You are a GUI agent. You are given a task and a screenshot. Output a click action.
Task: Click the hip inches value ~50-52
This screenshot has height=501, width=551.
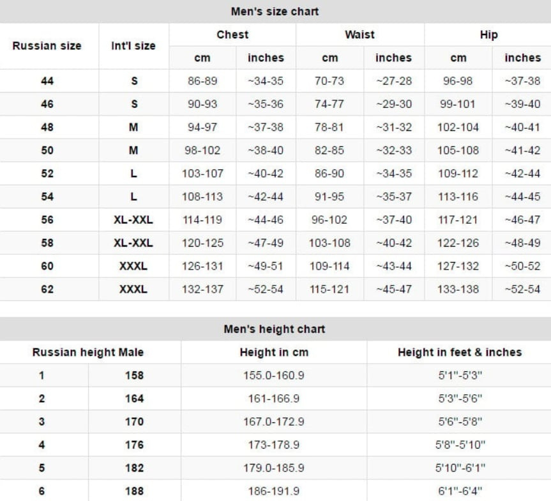pyautogui.click(x=522, y=266)
